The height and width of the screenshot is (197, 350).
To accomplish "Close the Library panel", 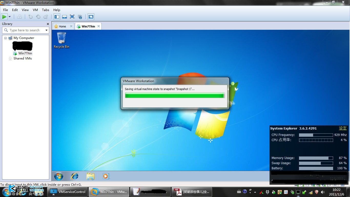I will pyautogui.click(x=48, y=24).
